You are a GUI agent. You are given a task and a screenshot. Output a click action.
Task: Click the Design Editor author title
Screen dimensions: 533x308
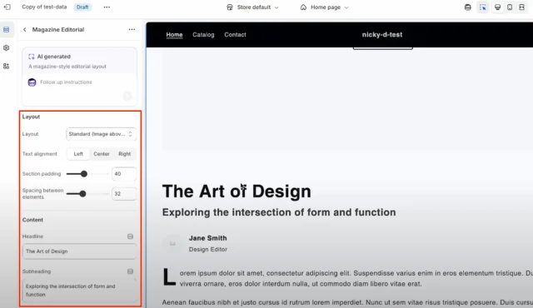coord(207,250)
